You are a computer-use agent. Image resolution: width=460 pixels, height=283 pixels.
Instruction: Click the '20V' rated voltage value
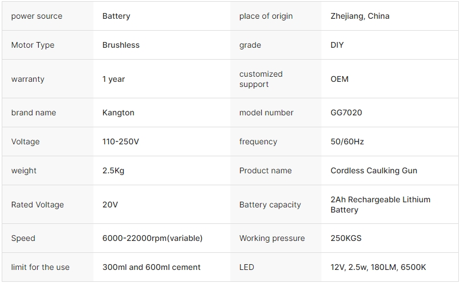point(110,205)
